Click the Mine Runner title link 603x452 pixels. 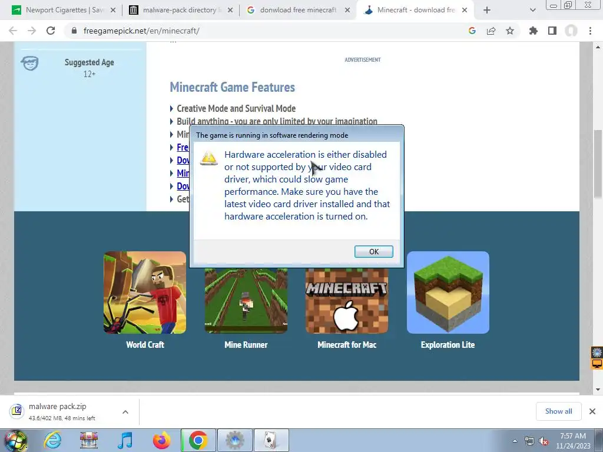click(x=246, y=345)
